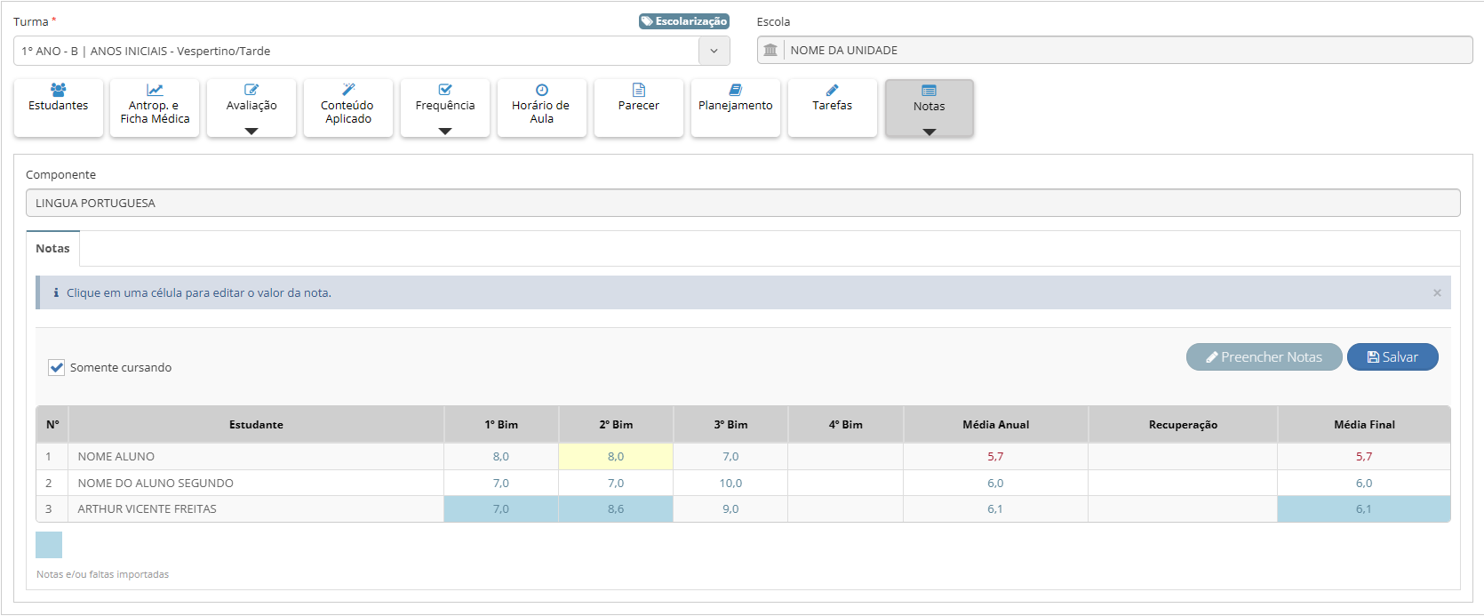1484x616 pixels.
Task: Open Conteúdo Aplicado wand icon
Action: click(x=348, y=90)
